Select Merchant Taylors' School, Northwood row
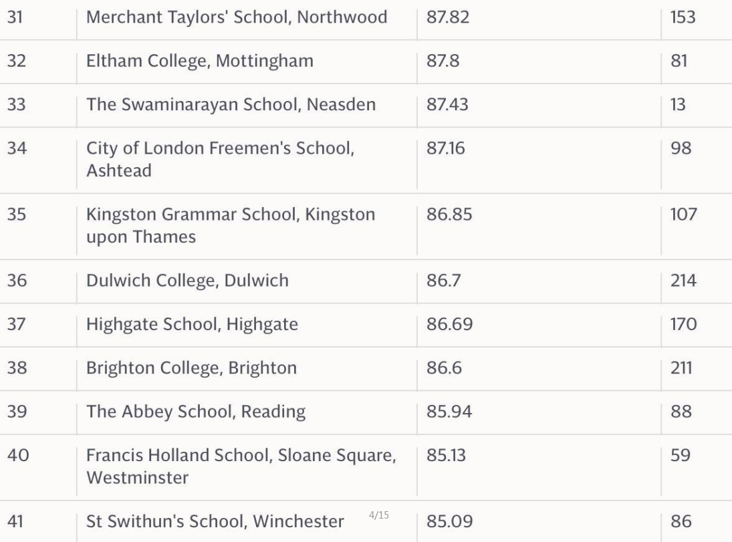This screenshot has width=732, height=542. click(366, 18)
